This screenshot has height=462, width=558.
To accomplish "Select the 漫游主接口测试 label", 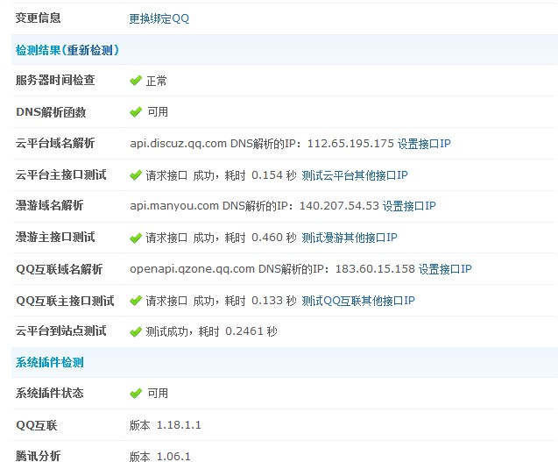I will (55, 237).
